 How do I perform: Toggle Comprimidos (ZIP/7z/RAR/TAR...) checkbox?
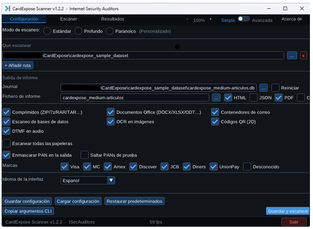[7, 112]
